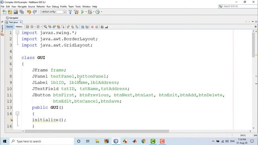This screenshot has height=145, width=258.
Task: Open the Navigate menu
Action: (22, 6)
